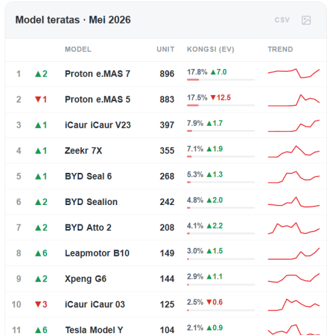Click the KONGSI (EV) column header
333x335 pixels.
coord(210,49)
